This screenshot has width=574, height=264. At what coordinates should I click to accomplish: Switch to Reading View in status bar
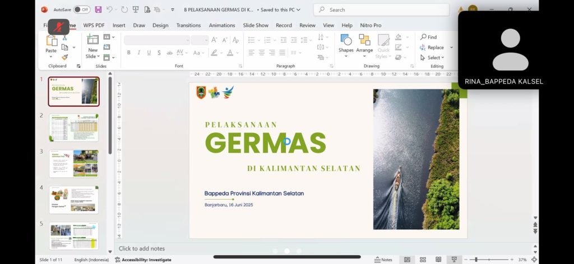pyautogui.click(x=438, y=260)
